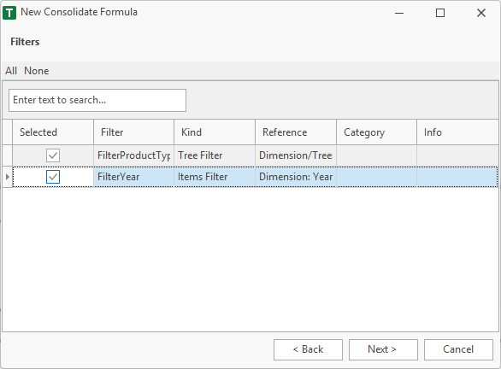Click the green T application icon

[x=9, y=13]
